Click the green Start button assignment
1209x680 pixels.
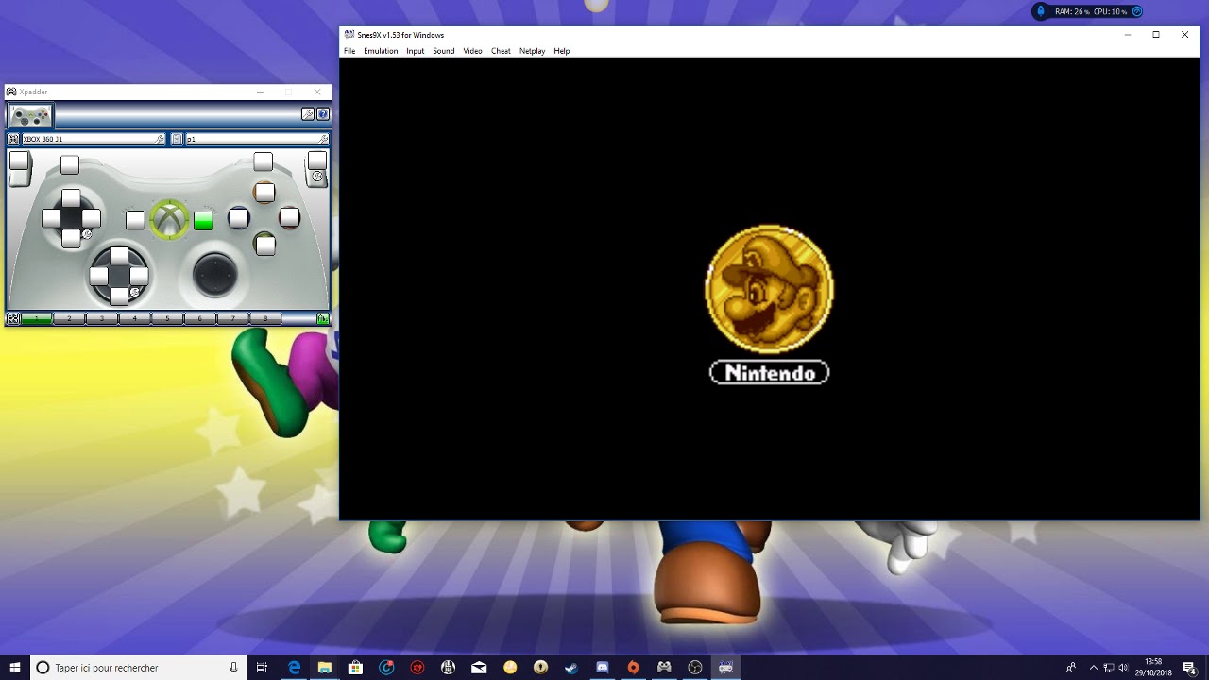tap(203, 221)
